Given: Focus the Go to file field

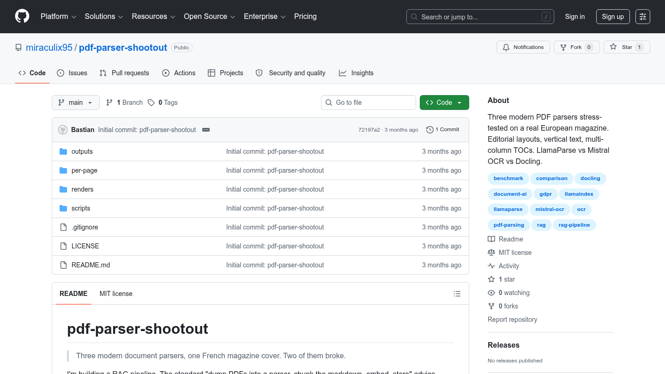Looking at the screenshot, I should click(x=369, y=103).
